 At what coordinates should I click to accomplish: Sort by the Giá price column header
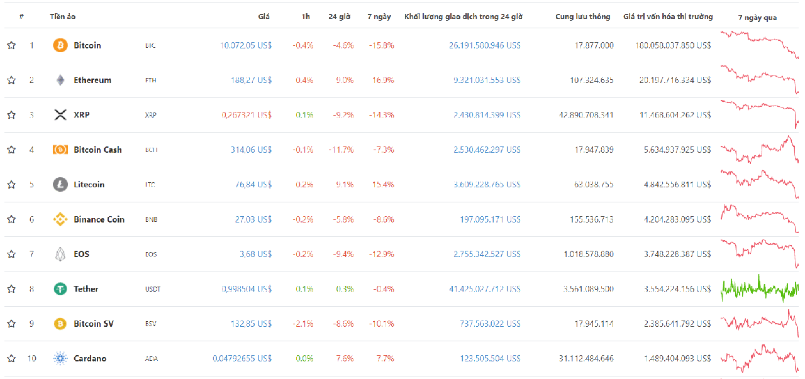click(264, 16)
